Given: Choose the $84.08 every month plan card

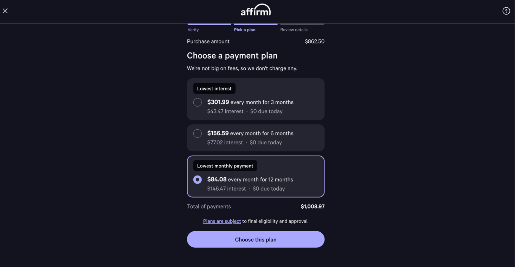Looking at the screenshot, I should [256, 177].
